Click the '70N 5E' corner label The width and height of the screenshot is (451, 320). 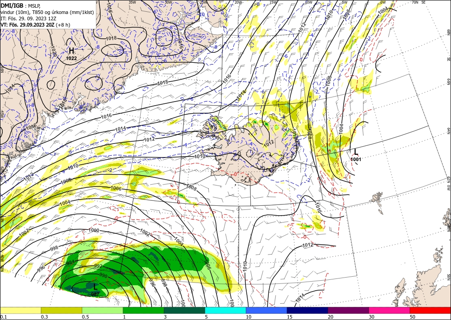(419, 2)
